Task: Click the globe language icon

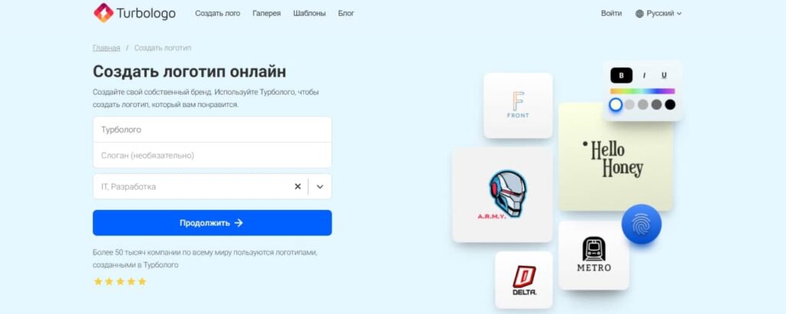Action: coord(639,14)
